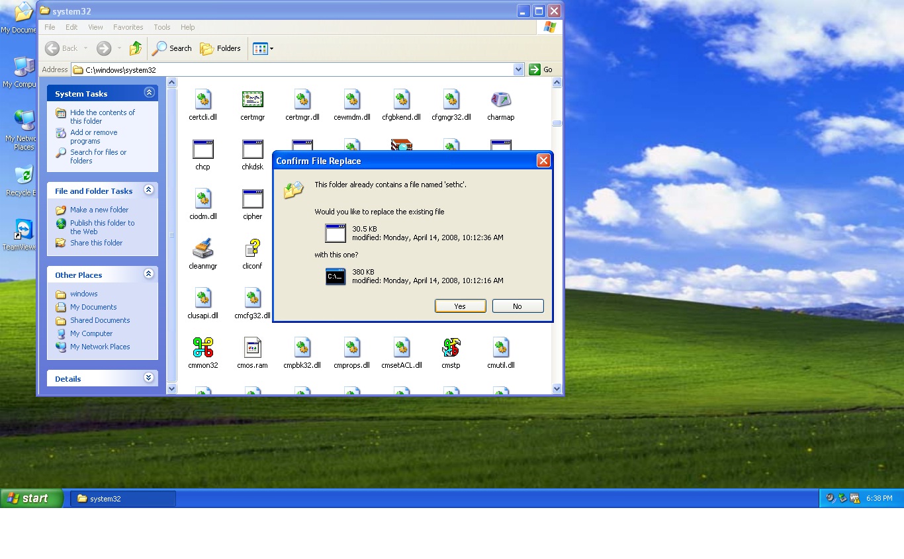Open the Forward history dropdown arrow
Image resolution: width=904 pixels, height=559 pixels.
tap(119, 48)
